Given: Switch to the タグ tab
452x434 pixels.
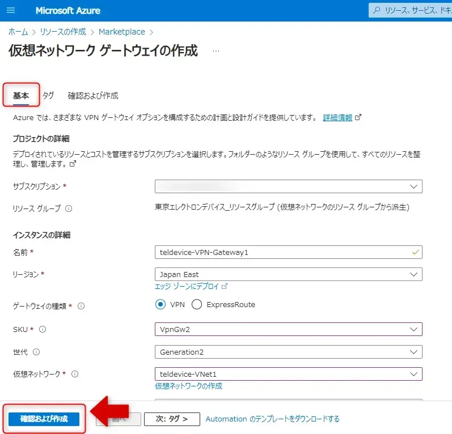Looking at the screenshot, I should [48, 96].
